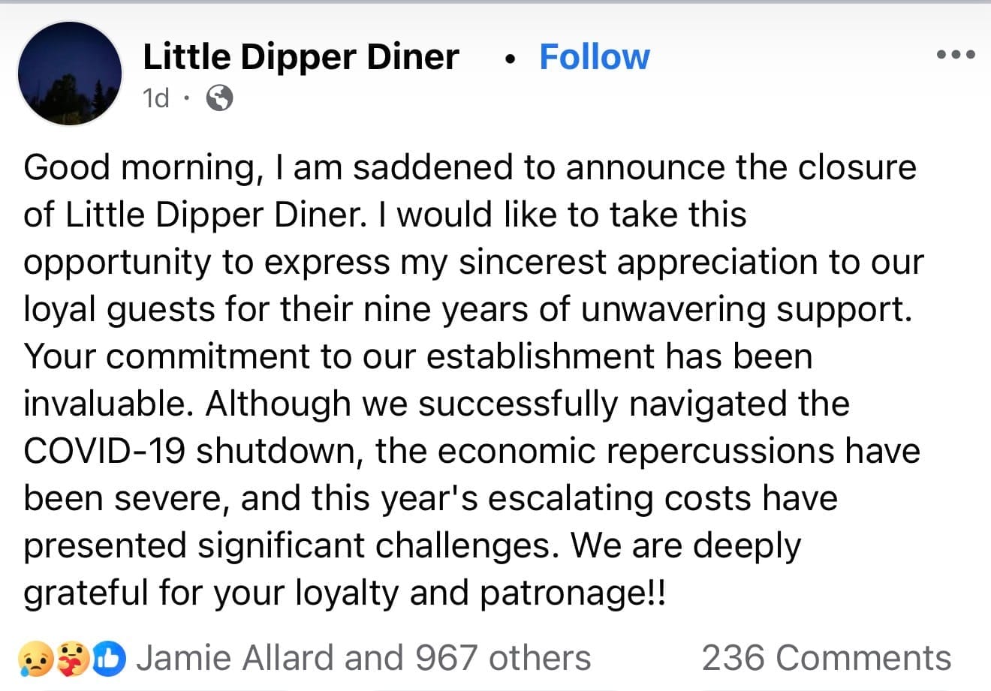The width and height of the screenshot is (991, 691).
Task: Open the three-dot post options menu
Action: [956, 55]
